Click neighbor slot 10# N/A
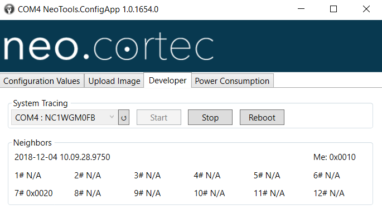 210,193
